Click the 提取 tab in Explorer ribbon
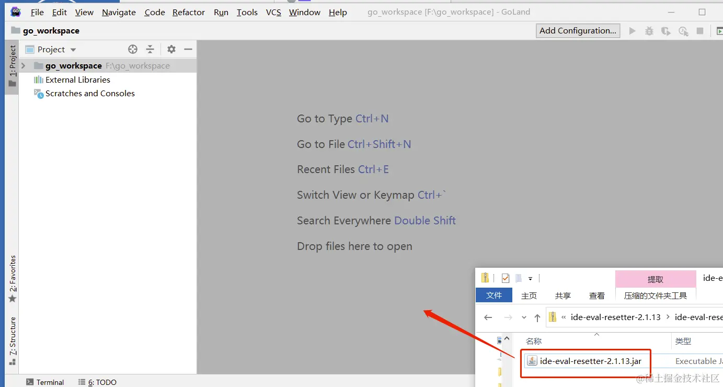 pyautogui.click(x=656, y=279)
